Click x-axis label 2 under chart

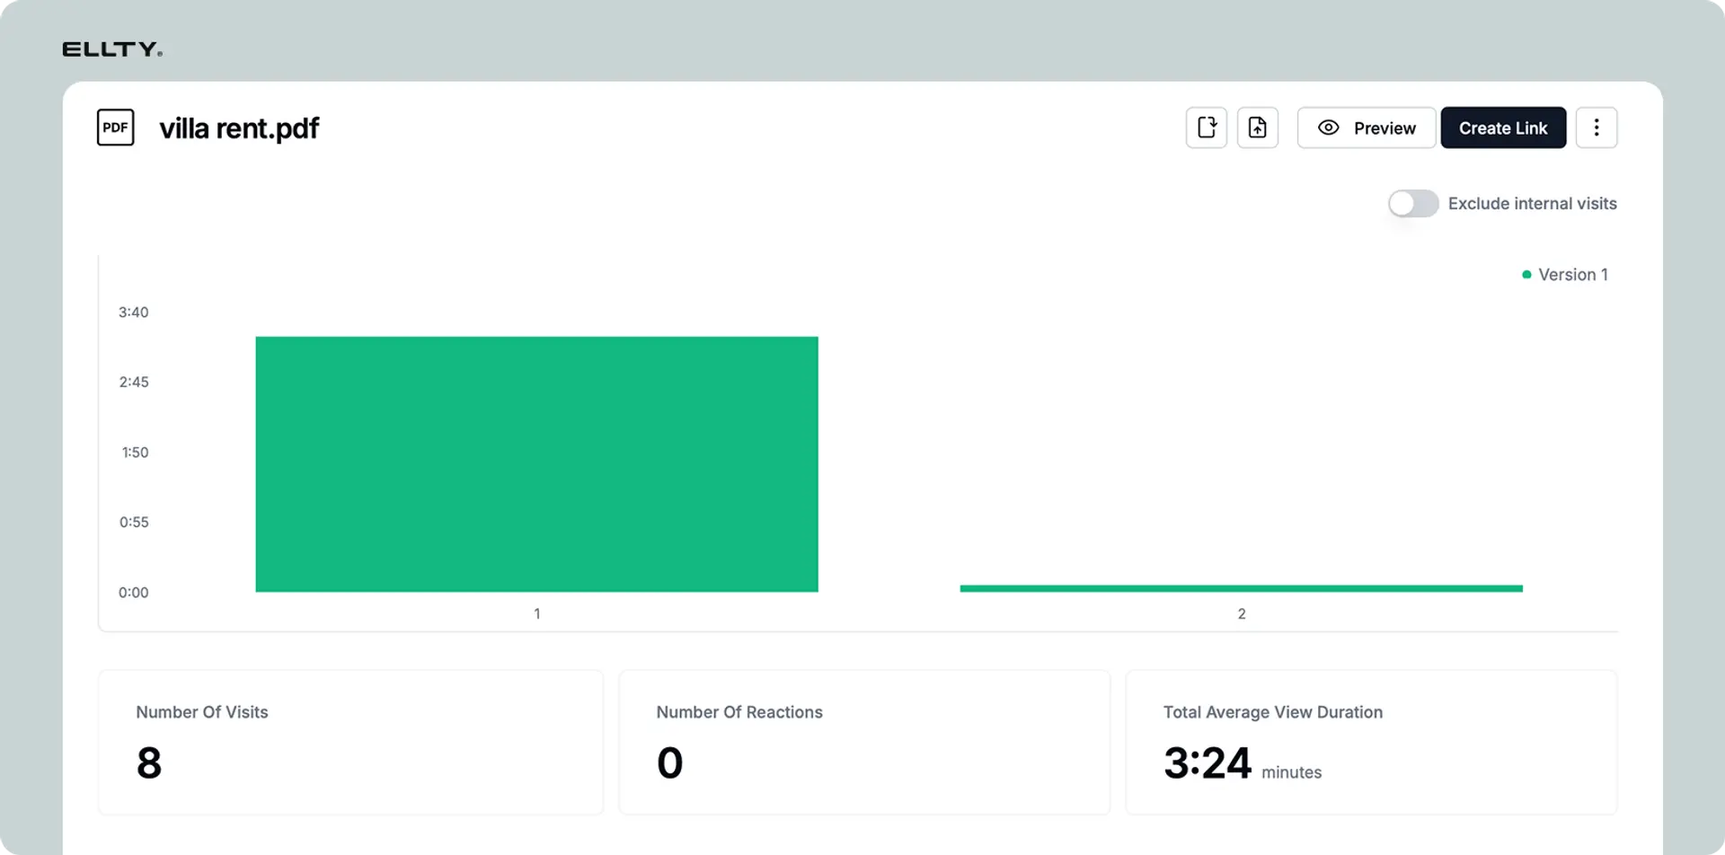[1242, 614]
